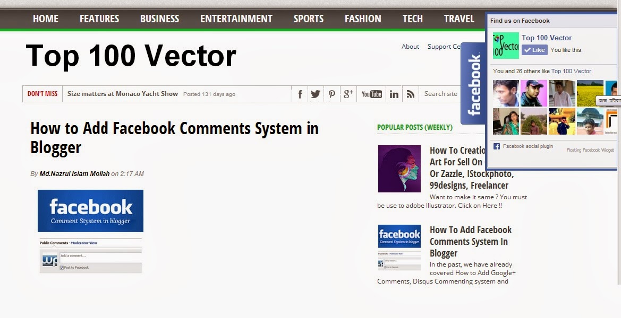Image resolution: width=621 pixels, height=318 pixels.
Task: Click the yellow flower field fan photo
Action: 590,93
